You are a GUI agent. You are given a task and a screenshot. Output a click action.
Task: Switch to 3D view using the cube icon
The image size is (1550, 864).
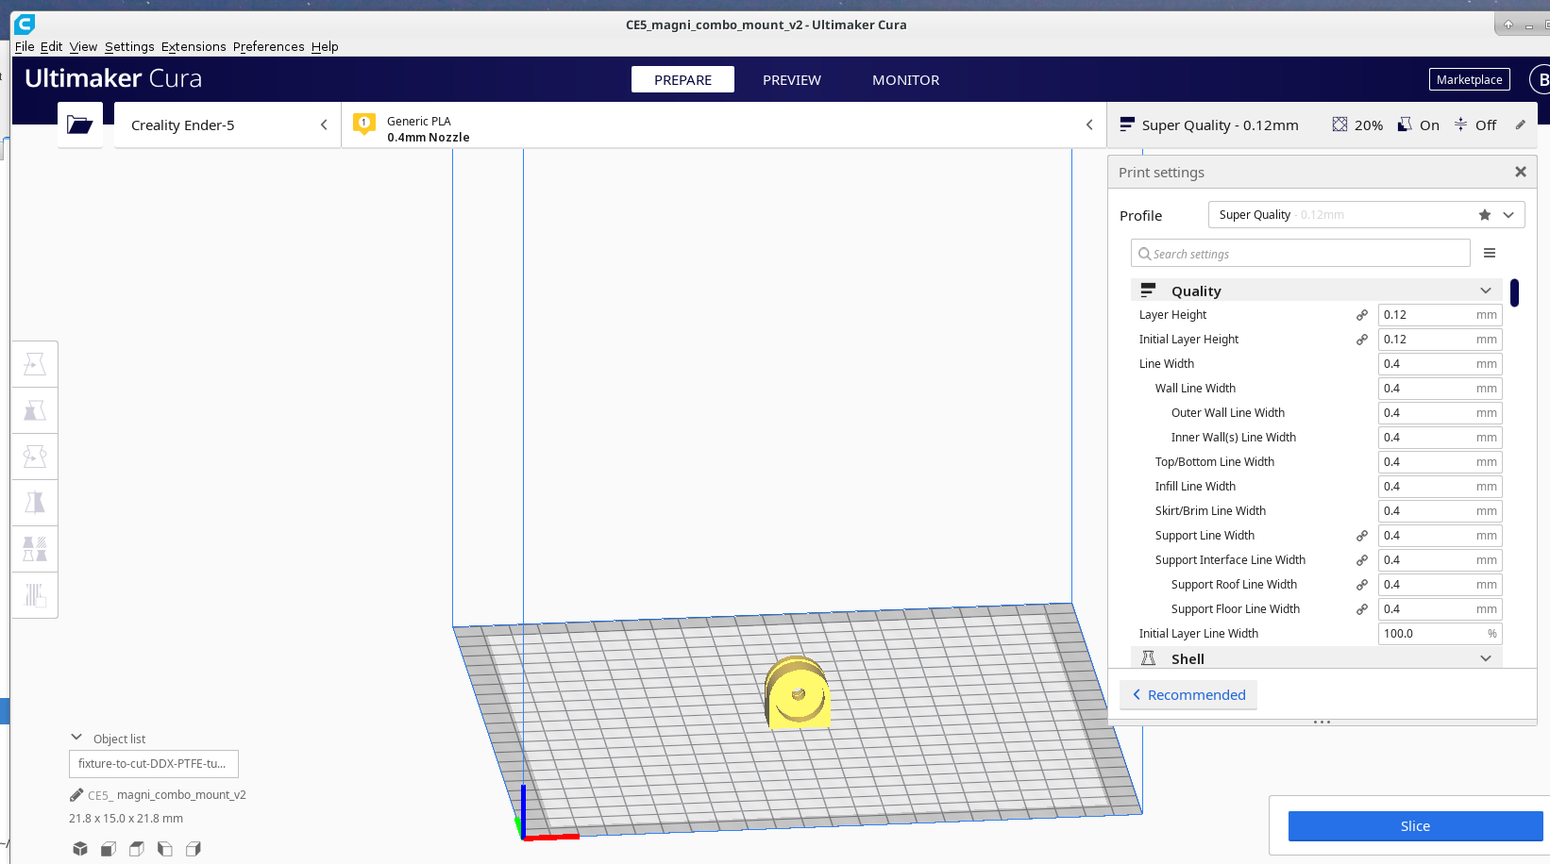pyautogui.click(x=80, y=849)
